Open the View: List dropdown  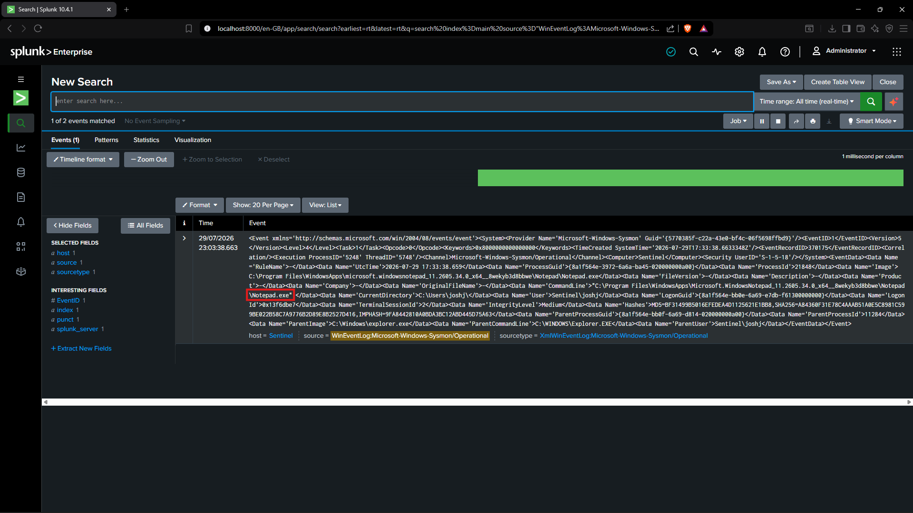[325, 205]
